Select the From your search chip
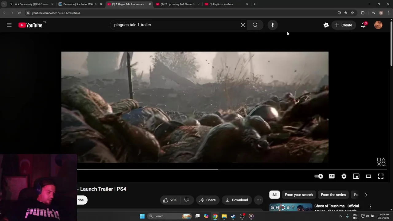Image resolution: width=393 pixels, height=221 pixels. pyautogui.click(x=299, y=195)
